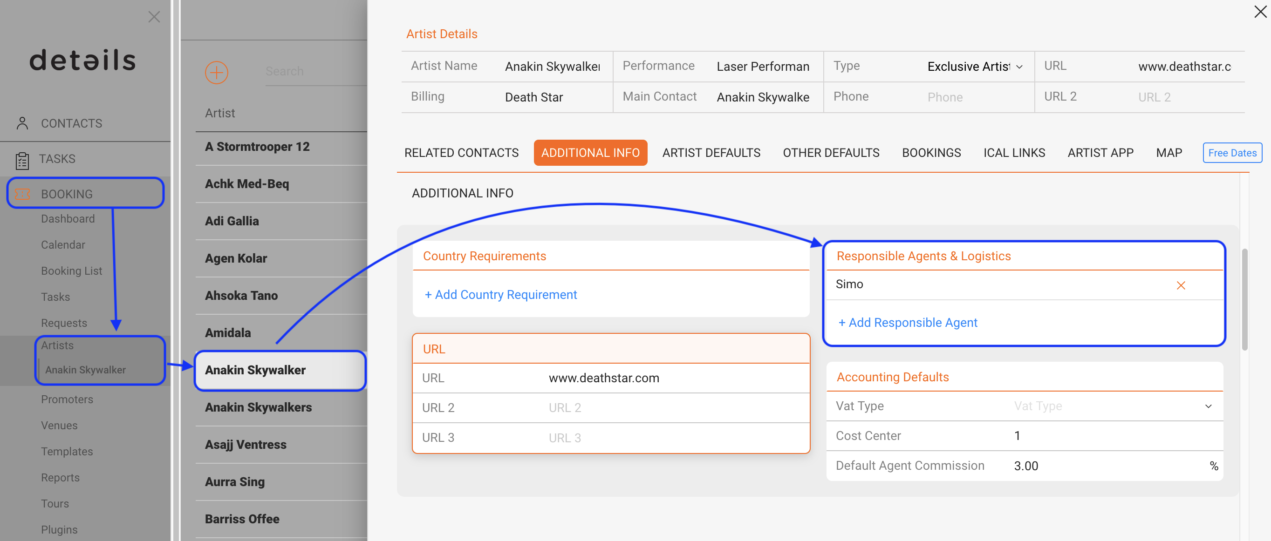Open the Other Defaults tab

point(831,153)
